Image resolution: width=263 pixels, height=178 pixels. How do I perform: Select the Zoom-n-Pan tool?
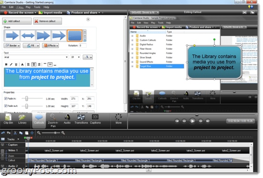53,121
